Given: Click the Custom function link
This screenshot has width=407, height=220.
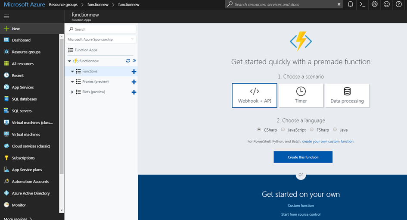Looking at the screenshot, I should (x=301, y=205).
